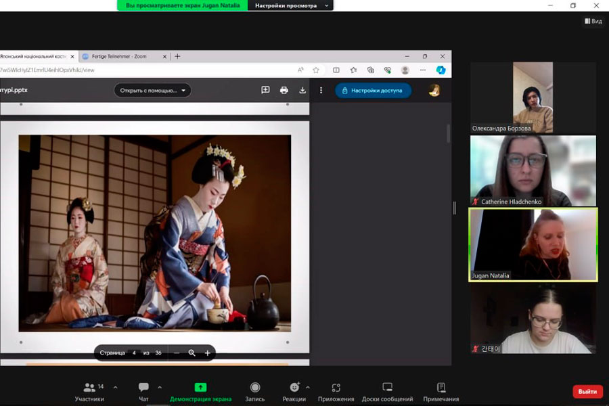Open the Participants panel
Viewport: 609px width, 406px height.
coord(89,388)
